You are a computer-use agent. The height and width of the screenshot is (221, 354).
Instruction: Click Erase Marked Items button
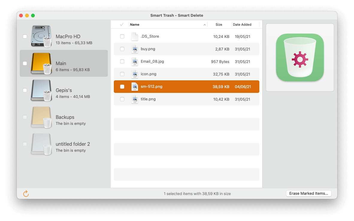tap(308, 193)
